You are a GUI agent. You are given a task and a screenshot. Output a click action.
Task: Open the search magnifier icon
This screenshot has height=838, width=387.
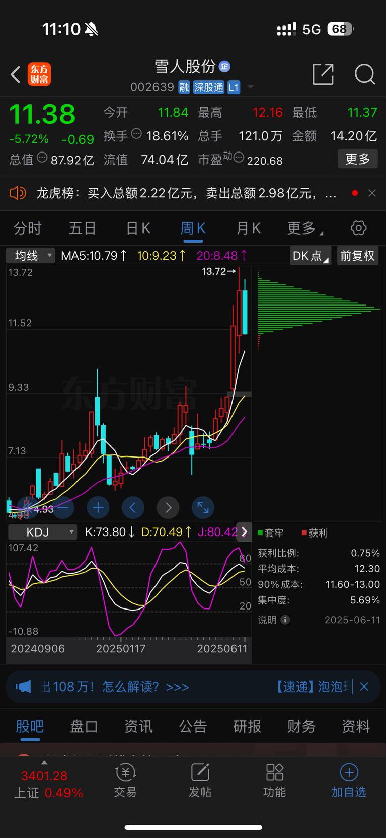[x=365, y=74]
